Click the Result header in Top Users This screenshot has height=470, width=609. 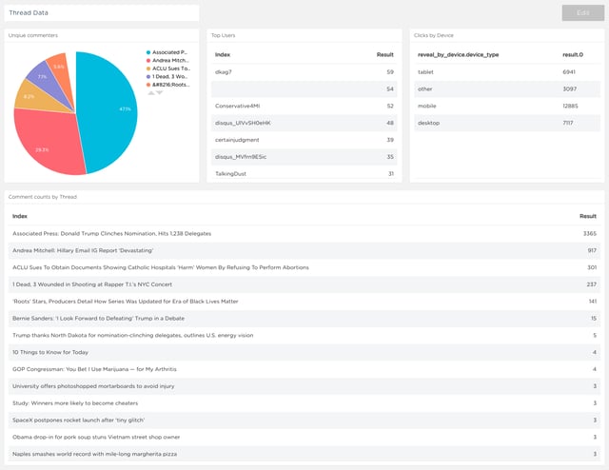point(384,55)
